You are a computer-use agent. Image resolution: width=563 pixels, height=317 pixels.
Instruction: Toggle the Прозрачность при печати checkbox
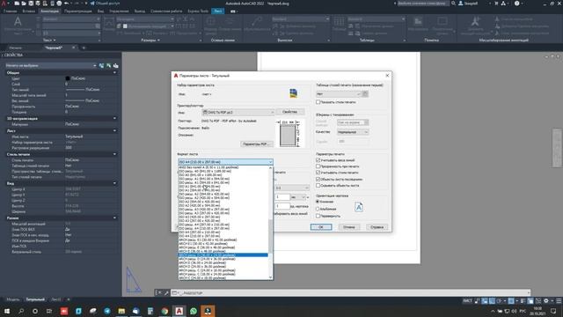[x=318, y=166]
